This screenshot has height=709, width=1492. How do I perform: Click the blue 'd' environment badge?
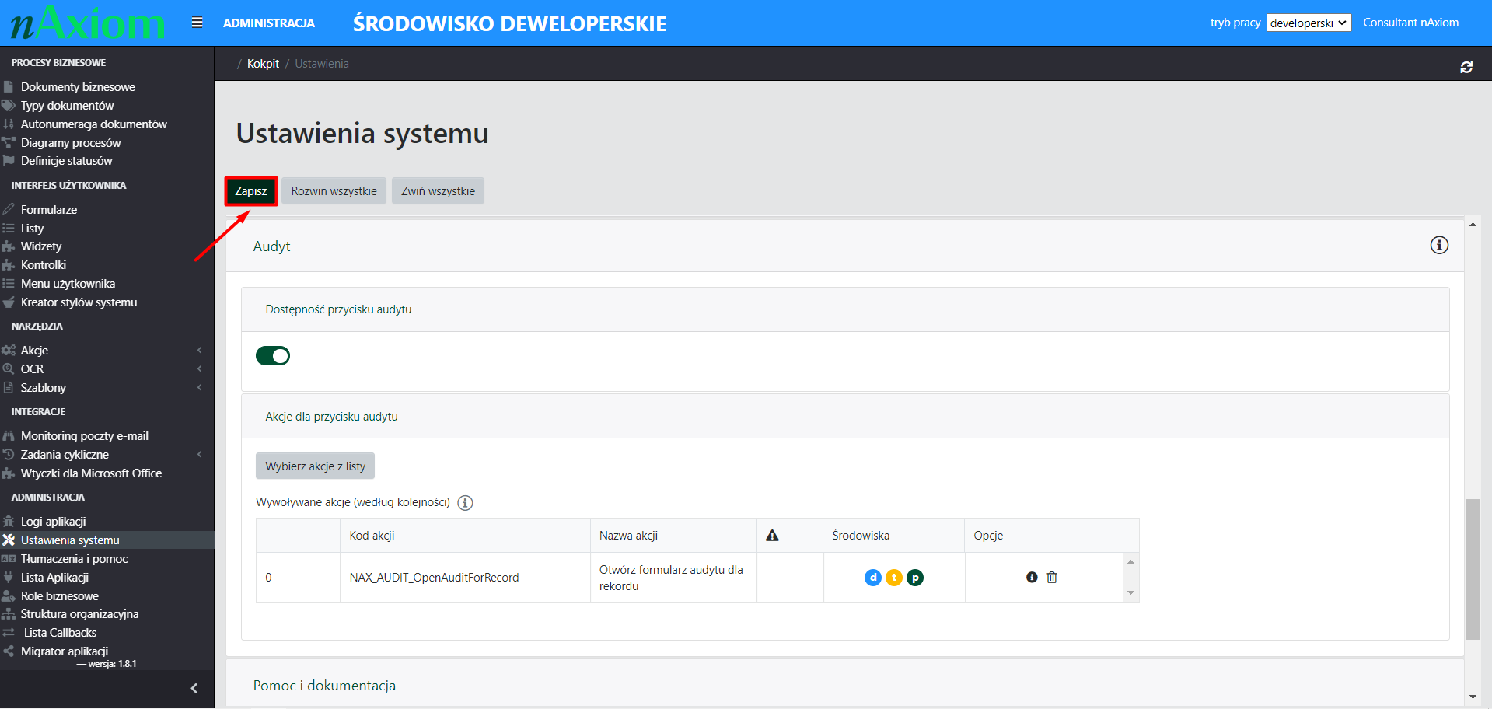(872, 578)
